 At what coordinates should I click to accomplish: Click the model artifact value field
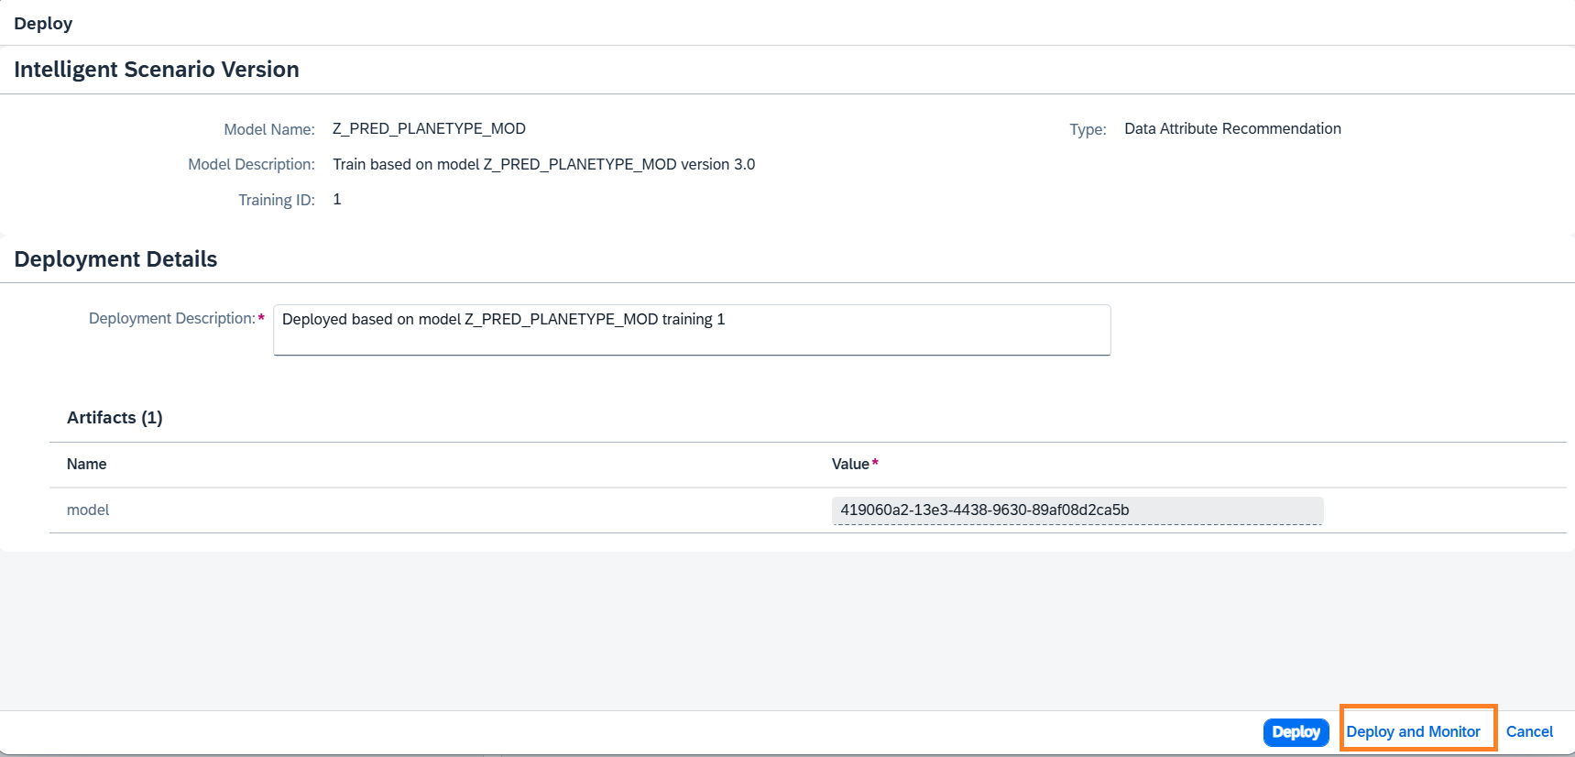(1077, 510)
